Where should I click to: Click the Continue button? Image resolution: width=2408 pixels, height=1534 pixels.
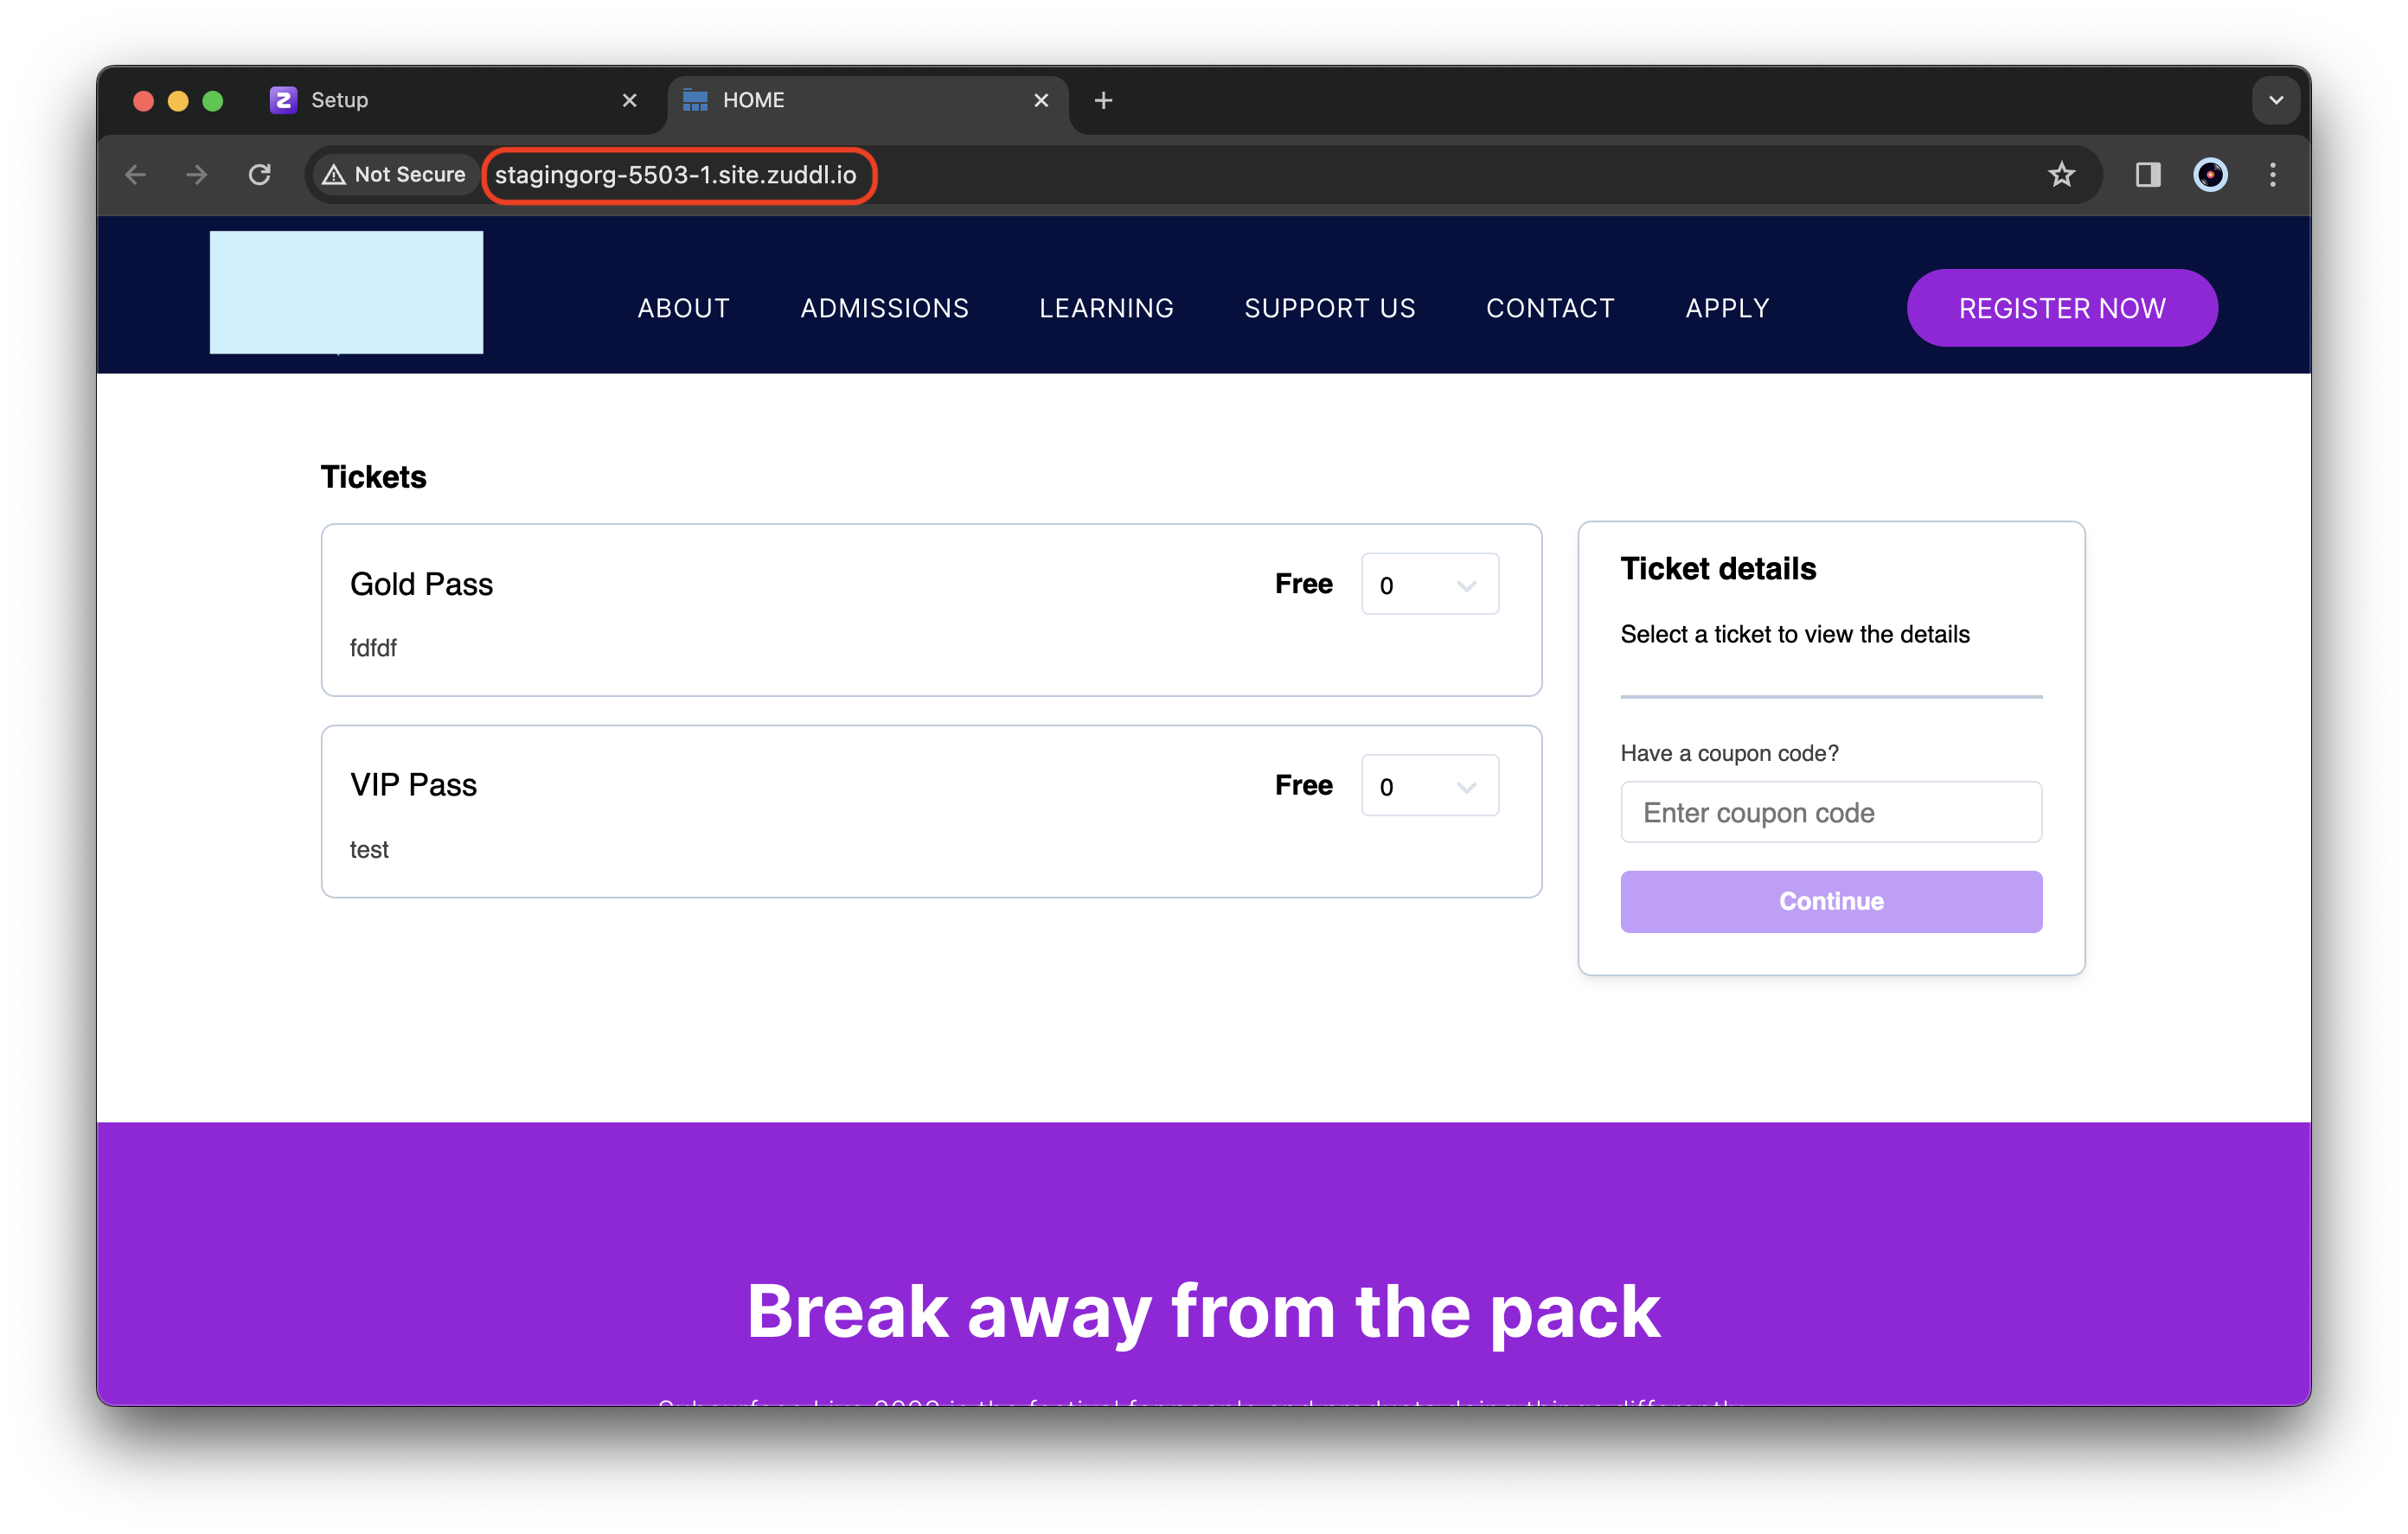click(x=1830, y=901)
